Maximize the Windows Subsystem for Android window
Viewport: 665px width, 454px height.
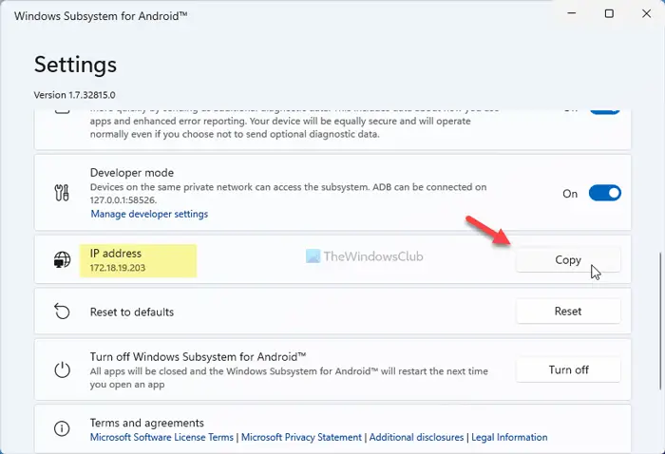pos(609,13)
